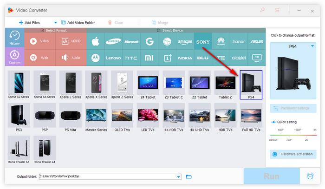
Task: Choose the ZTE device brand
Action: coord(221,58)
